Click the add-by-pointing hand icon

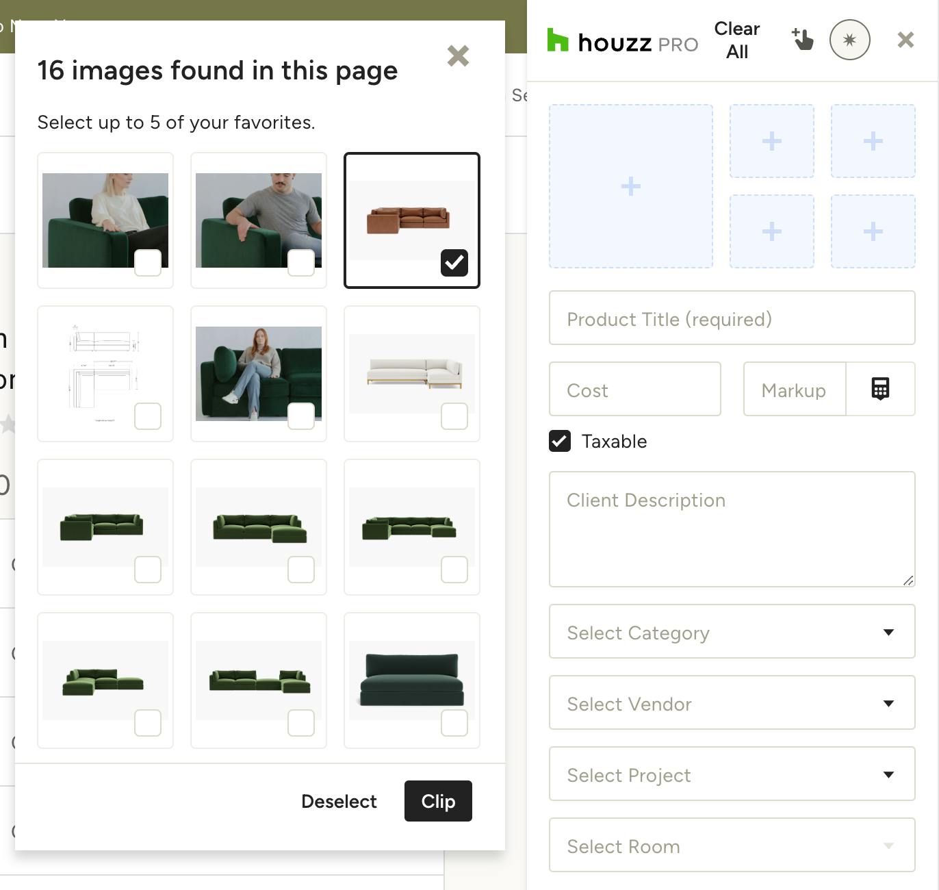[802, 40]
